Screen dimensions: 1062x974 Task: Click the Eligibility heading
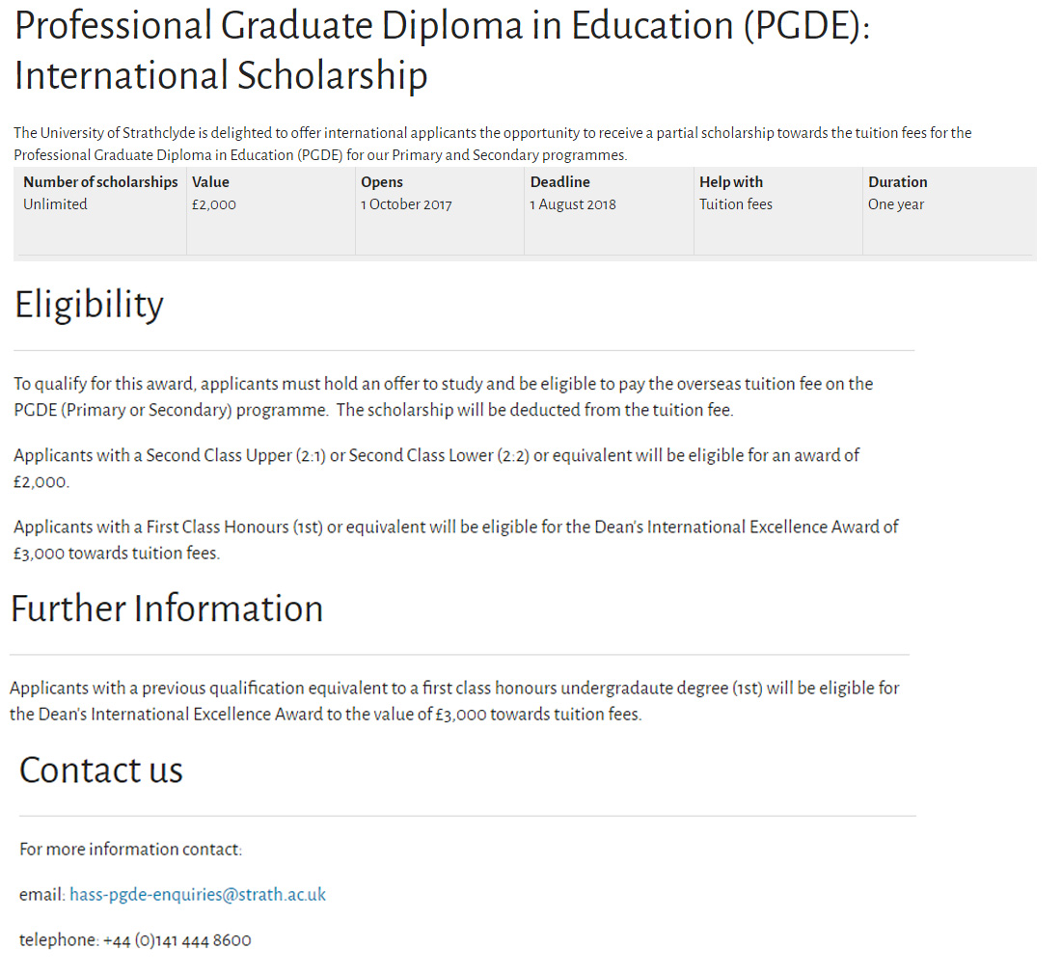coord(89,305)
